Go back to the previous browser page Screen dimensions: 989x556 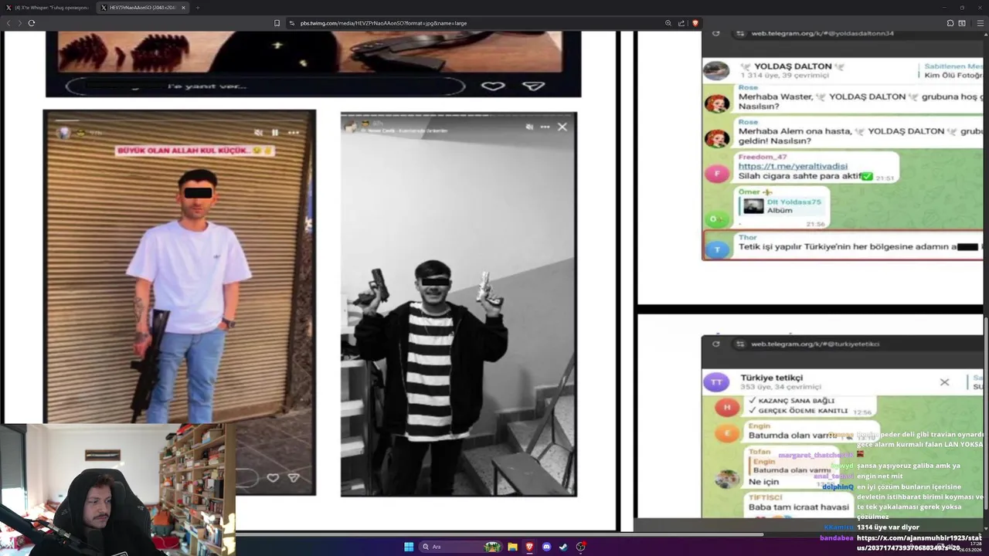click(8, 23)
